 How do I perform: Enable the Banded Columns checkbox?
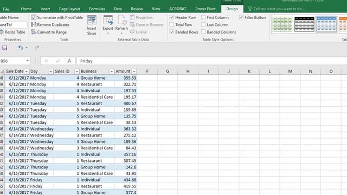coord(203,32)
